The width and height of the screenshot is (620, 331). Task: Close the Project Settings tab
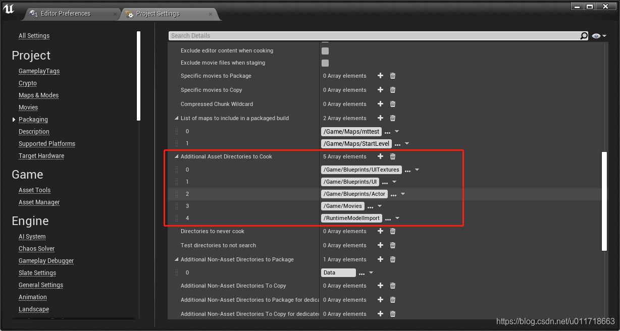(210, 14)
